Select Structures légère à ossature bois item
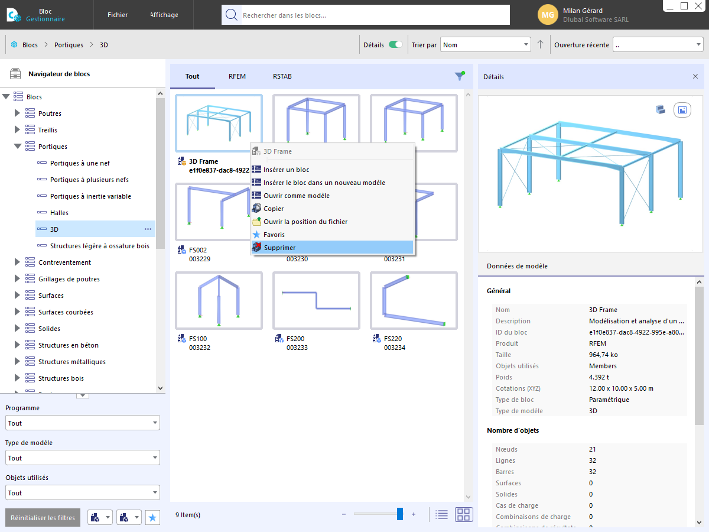709x532 pixels. 100,246
